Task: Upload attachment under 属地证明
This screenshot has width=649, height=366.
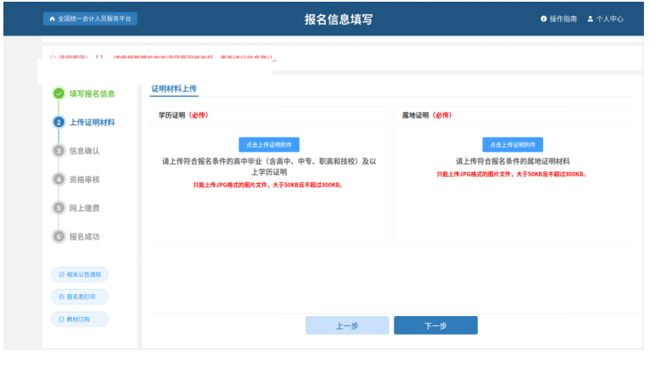Action: (x=513, y=144)
